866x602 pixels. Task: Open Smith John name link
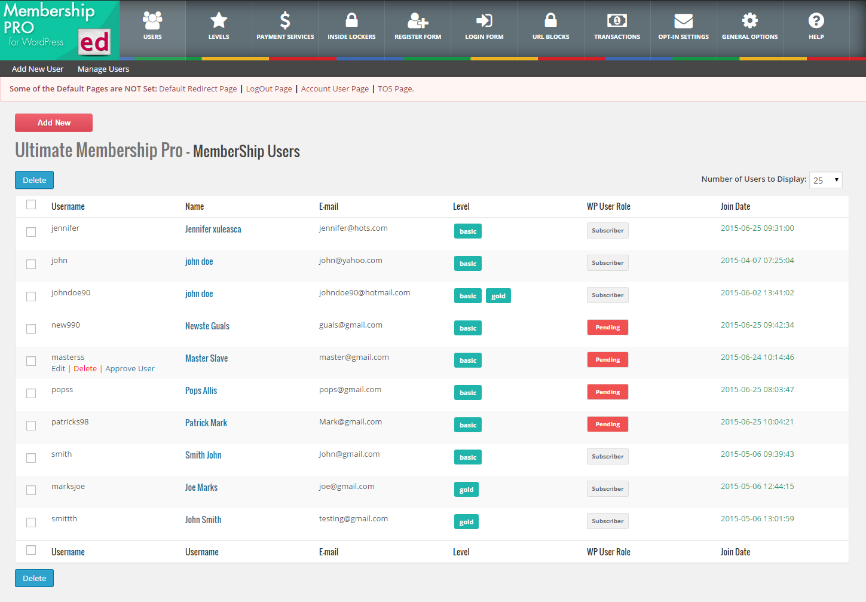(203, 456)
